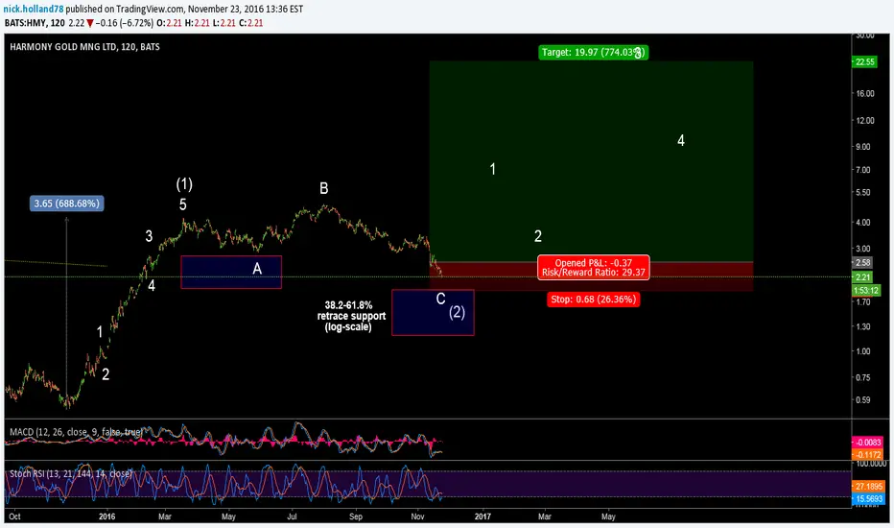Click the 2017 label on time axis

pos(482,516)
